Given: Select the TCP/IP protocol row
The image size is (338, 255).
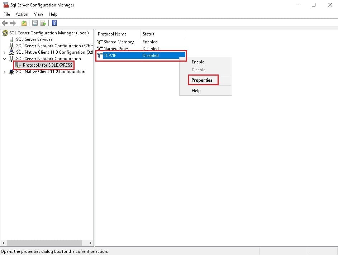Looking at the screenshot, I should pyautogui.click(x=141, y=56).
